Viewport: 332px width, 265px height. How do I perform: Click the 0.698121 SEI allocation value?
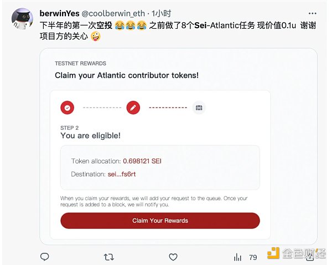coord(142,161)
